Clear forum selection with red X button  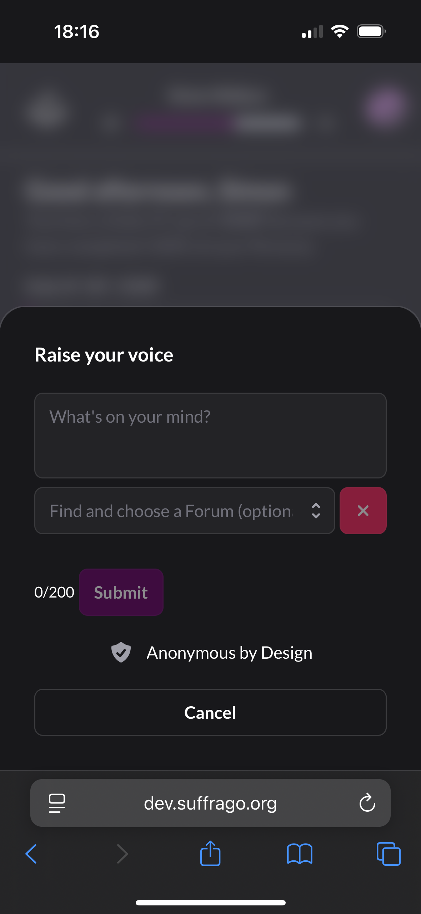click(x=363, y=511)
